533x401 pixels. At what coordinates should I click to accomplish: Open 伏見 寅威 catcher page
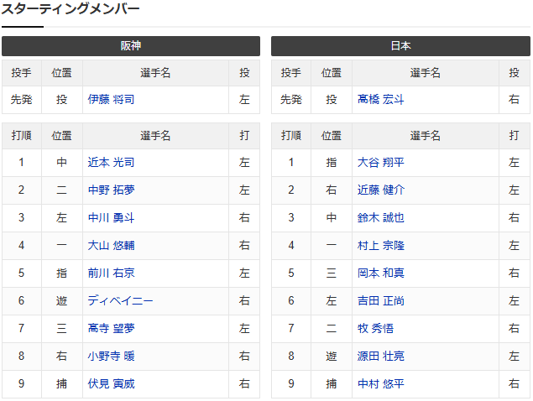pyautogui.click(x=111, y=384)
